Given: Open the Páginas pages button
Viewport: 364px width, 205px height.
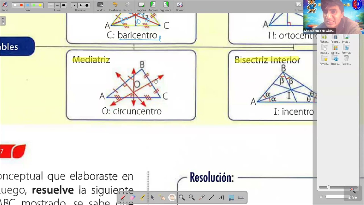Looking at the screenshot, I should (x=141, y=6).
